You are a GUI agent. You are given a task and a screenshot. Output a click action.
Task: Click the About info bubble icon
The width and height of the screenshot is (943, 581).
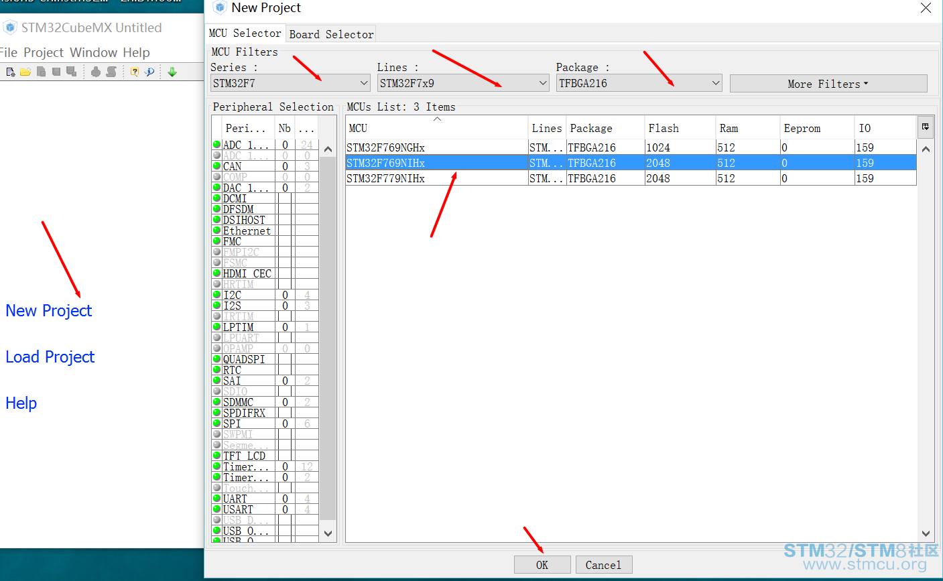click(149, 72)
